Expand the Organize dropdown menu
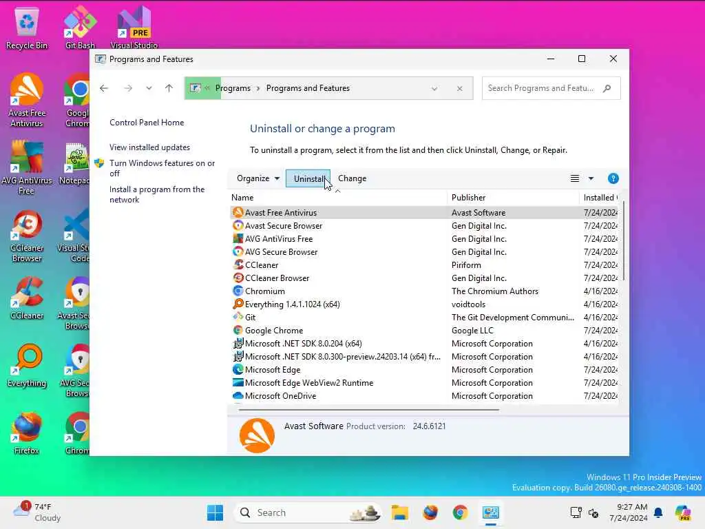The image size is (705, 529). pyautogui.click(x=258, y=178)
